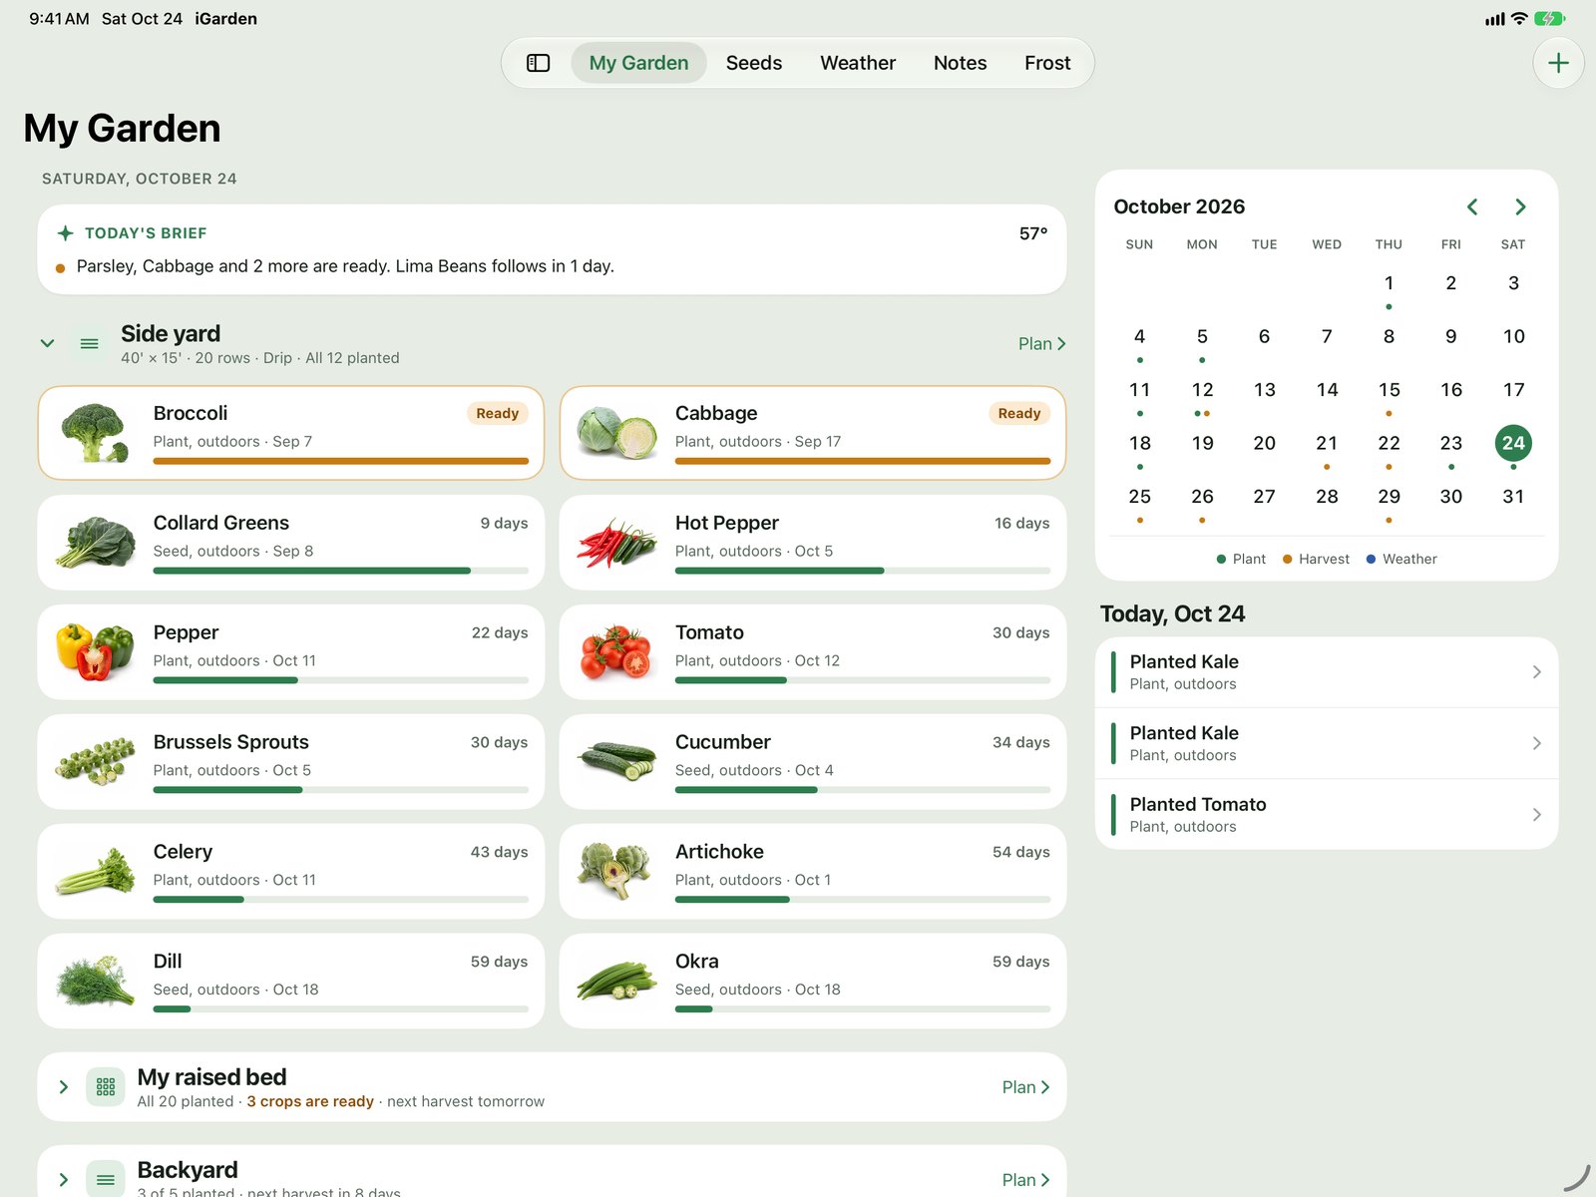Click the Broccoli full progress bar
Image resolution: width=1596 pixels, height=1197 pixels.
tap(340, 461)
